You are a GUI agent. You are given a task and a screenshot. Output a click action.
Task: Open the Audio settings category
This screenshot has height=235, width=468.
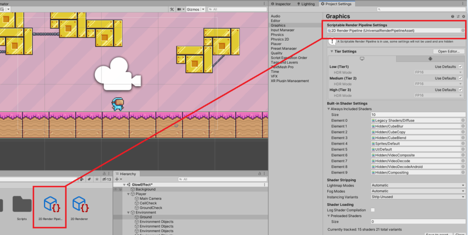point(276,16)
